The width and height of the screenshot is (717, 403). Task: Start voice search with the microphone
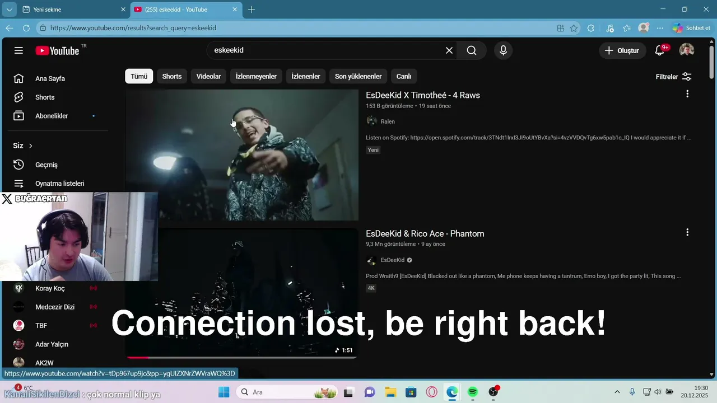point(503,50)
